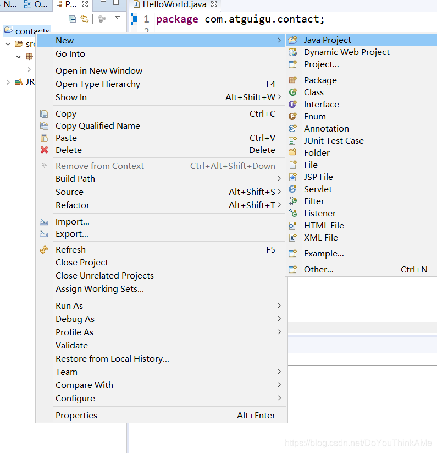Viewport: 437px width, 453px height.
Task: Click the purple Interface icon
Action: (292, 104)
